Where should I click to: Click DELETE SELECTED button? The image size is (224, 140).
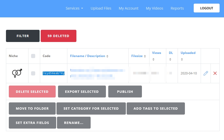pyautogui.click(x=32, y=92)
